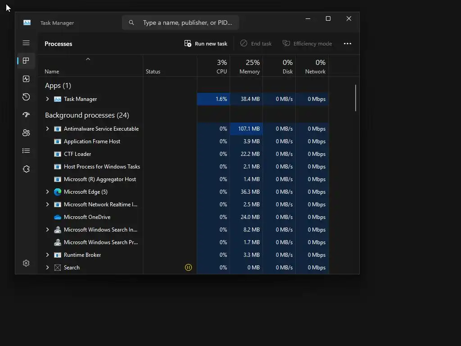Image resolution: width=461 pixels, height=346 pixels.
Task: Open the Users sidebar icon
Action: 26,133
